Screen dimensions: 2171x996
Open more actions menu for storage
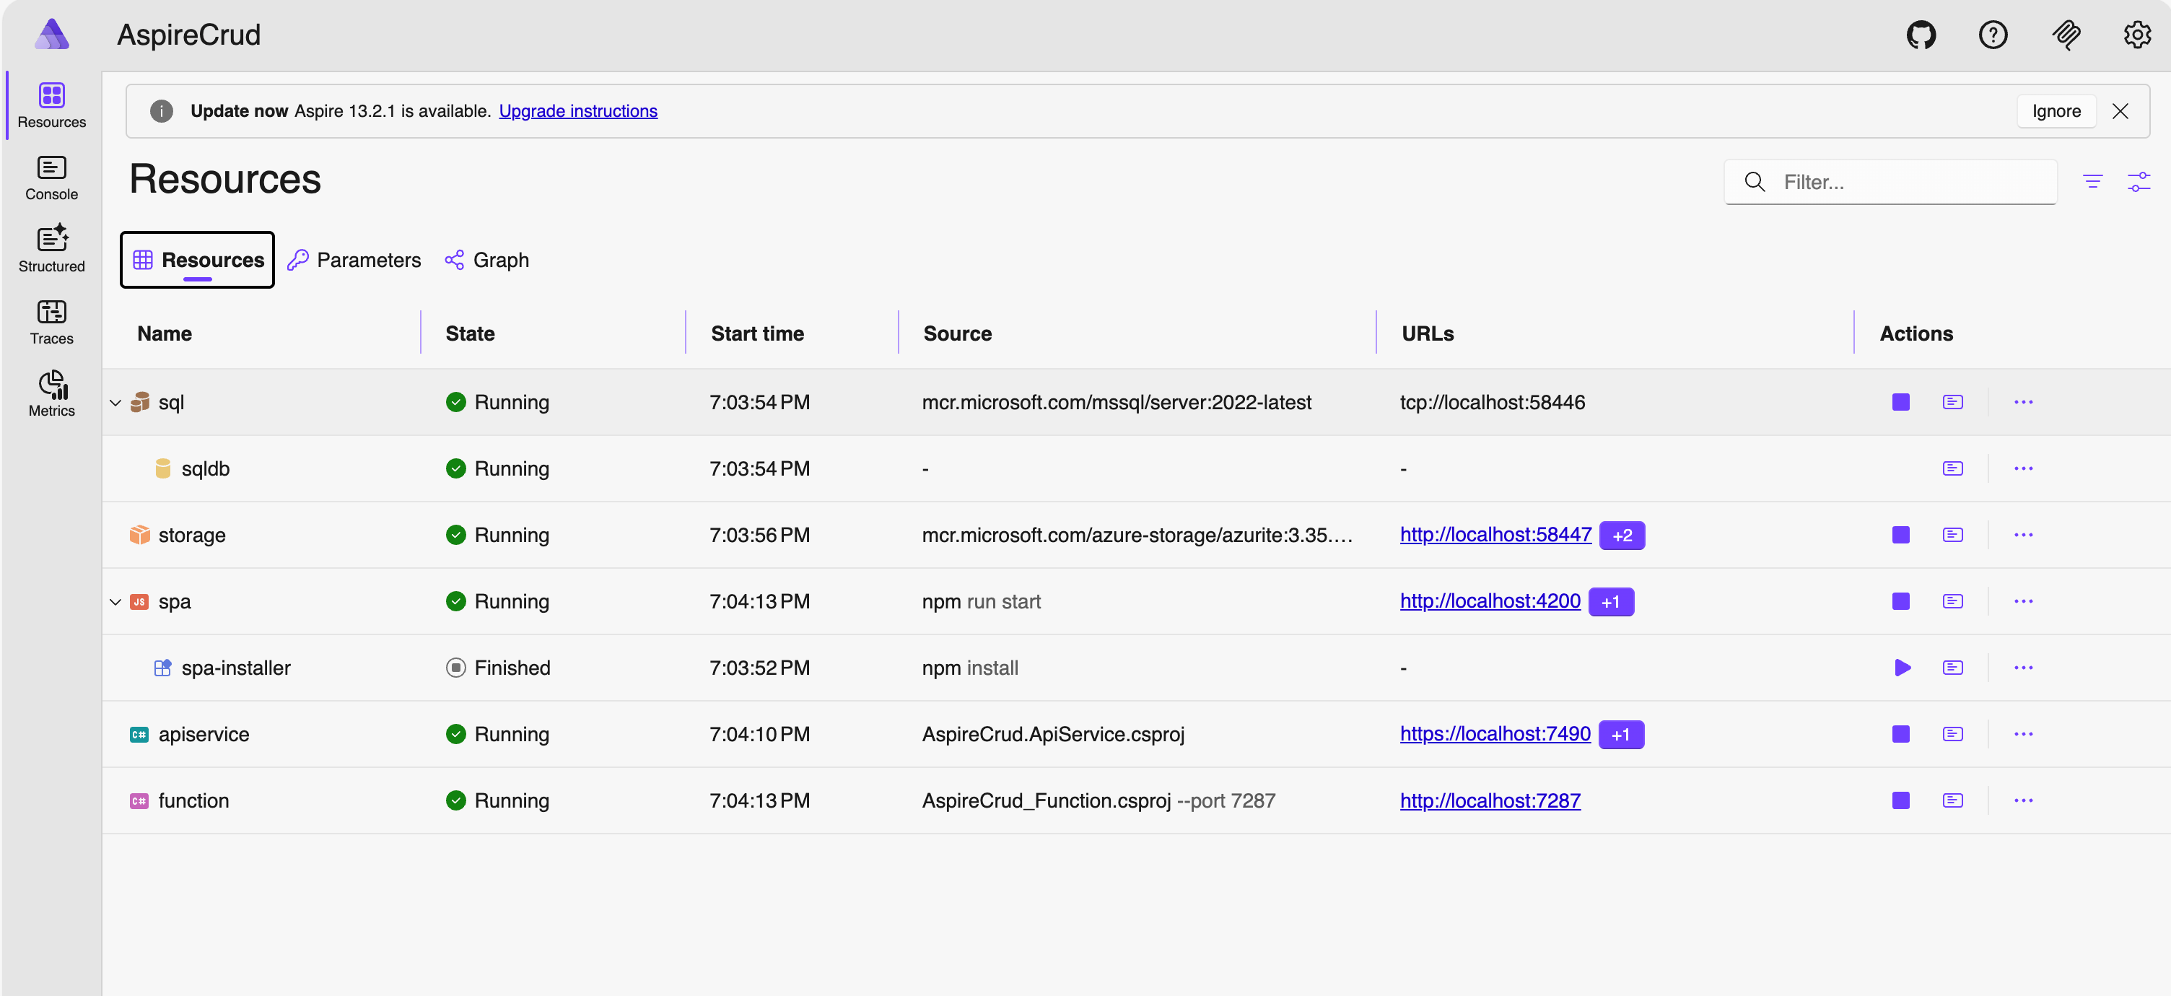(2022, 535)
